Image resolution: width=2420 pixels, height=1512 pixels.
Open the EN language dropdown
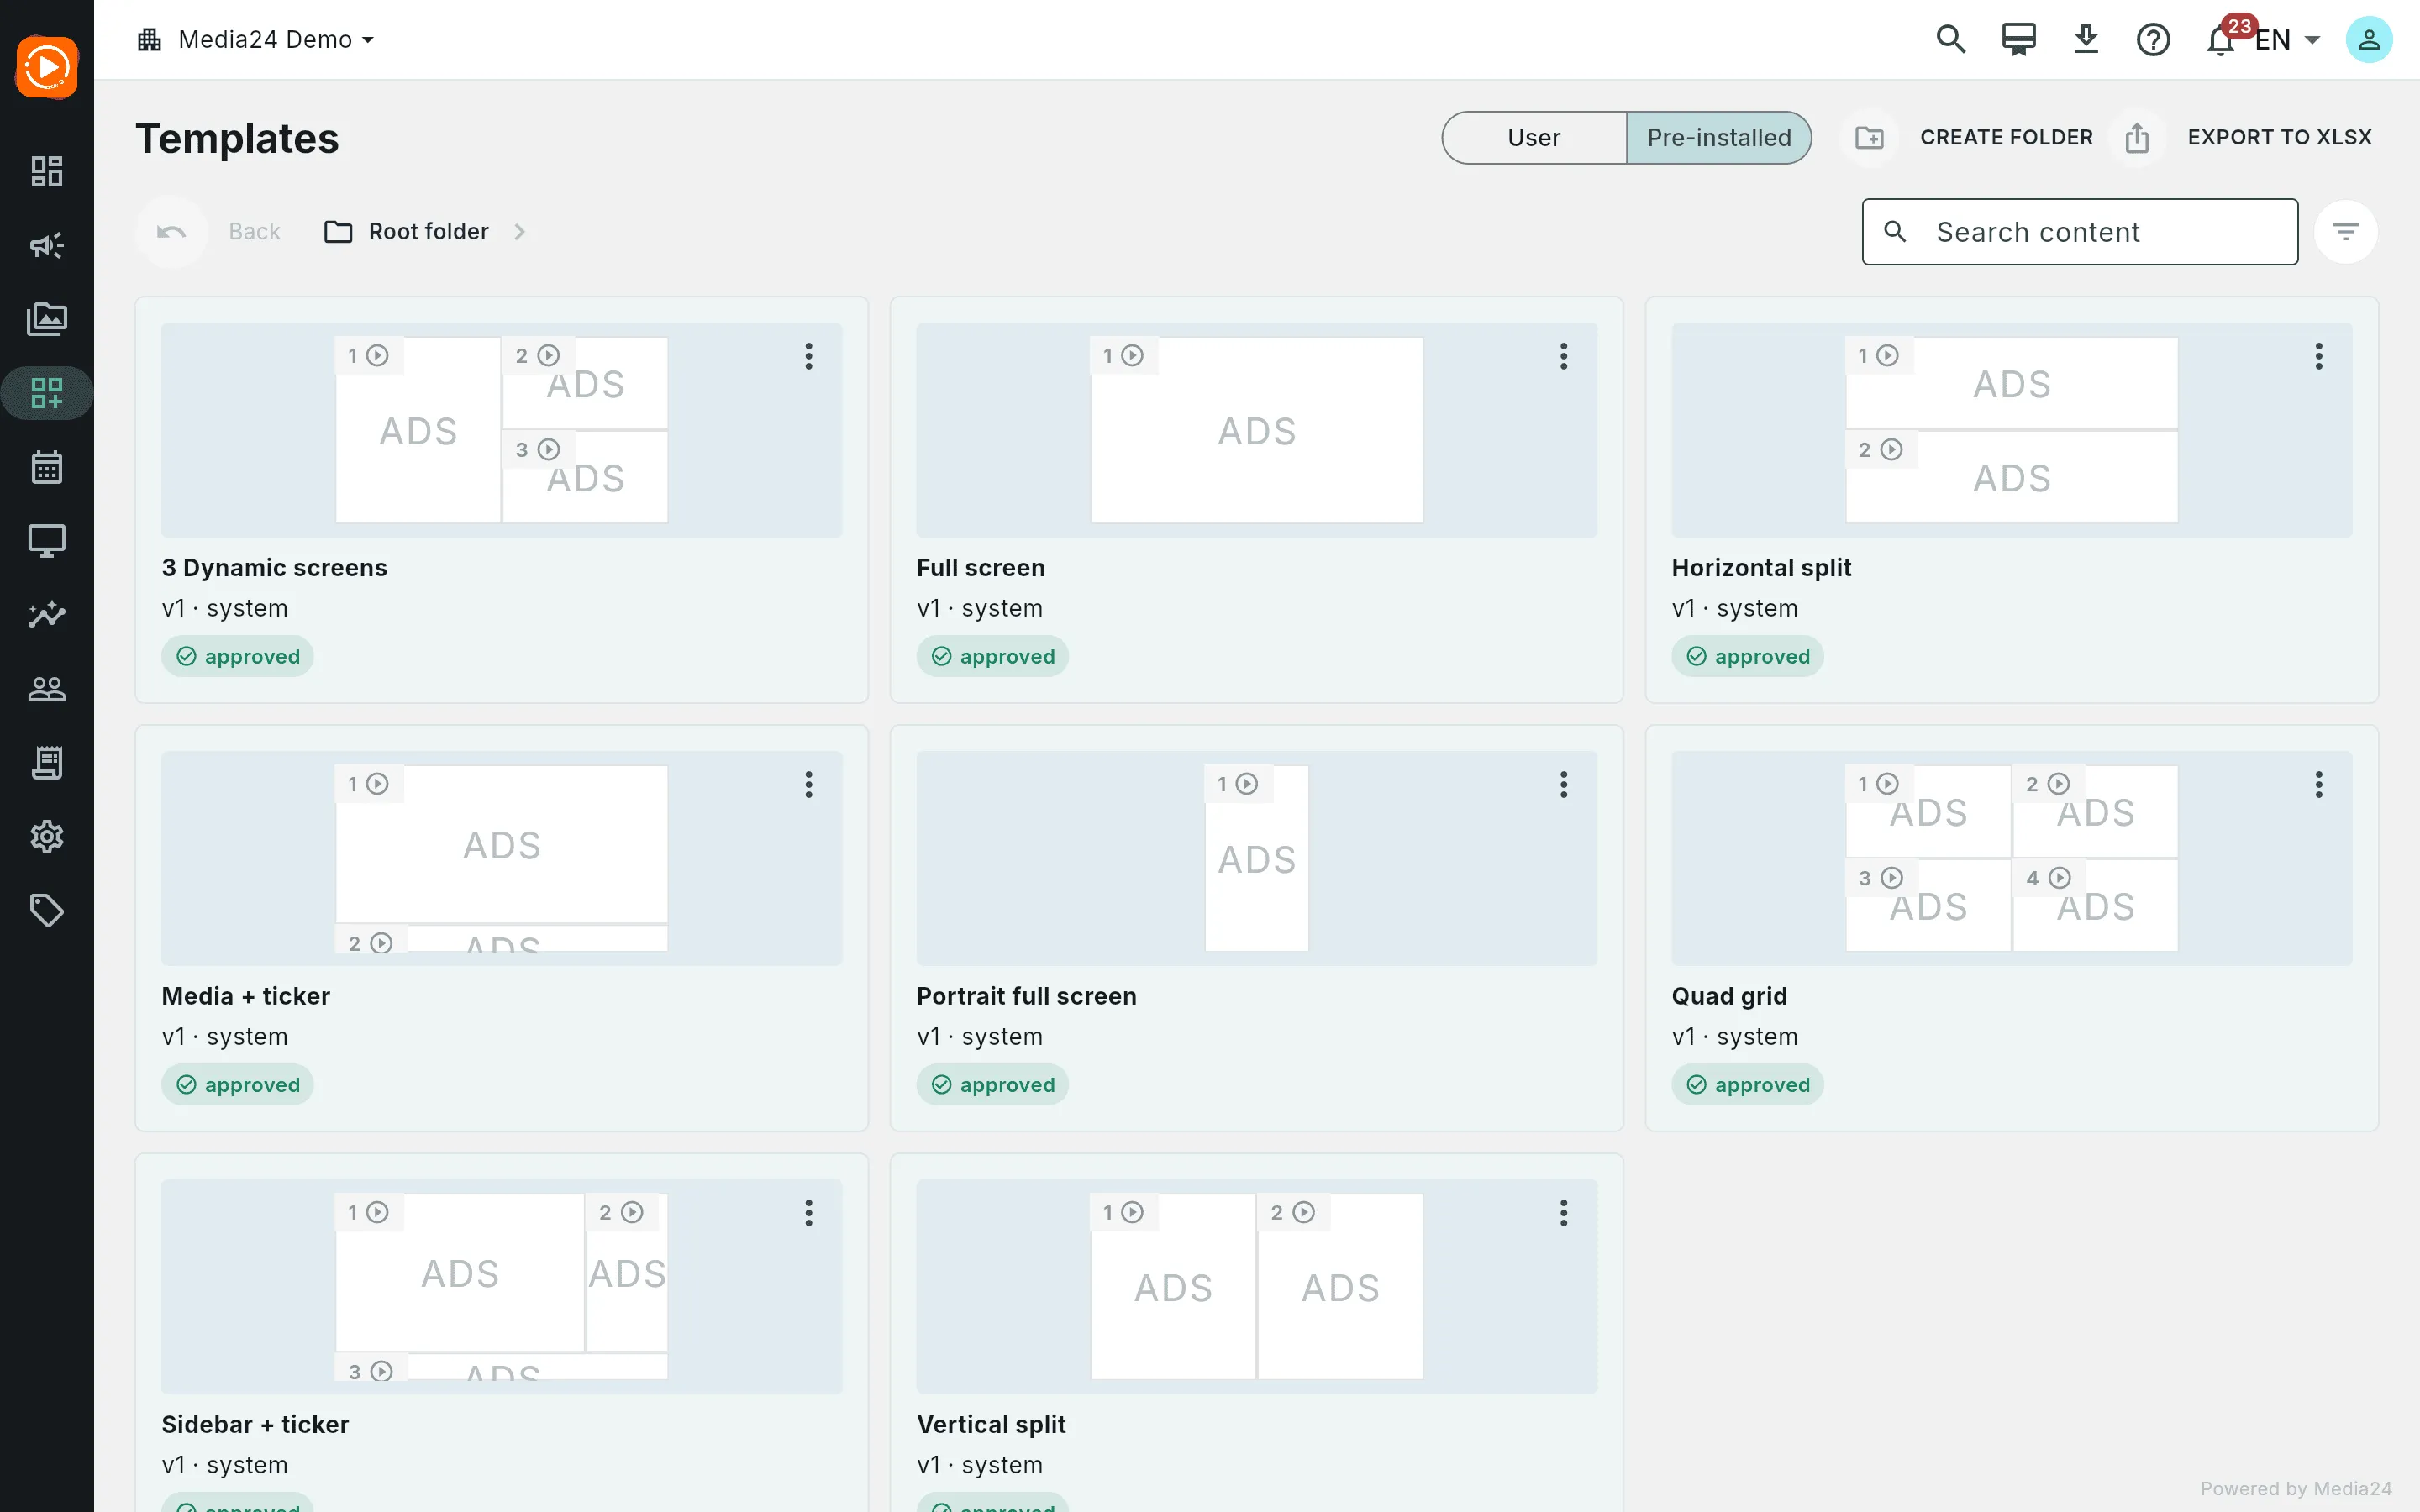[x=2288, y=40]
